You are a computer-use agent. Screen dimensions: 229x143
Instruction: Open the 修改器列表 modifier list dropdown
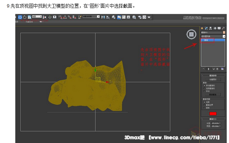[224, 36]
